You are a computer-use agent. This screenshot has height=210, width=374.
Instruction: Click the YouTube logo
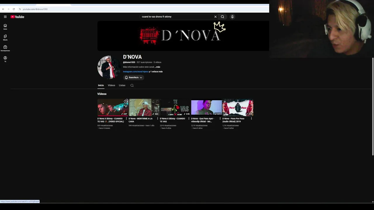(17, 17)
